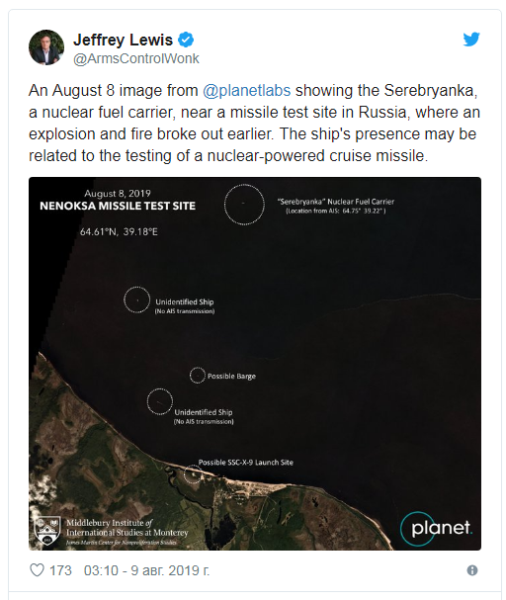Click the upper Unidentified Ship circle
This screenshot has width=506, height=600.
[x=137, y=300]
